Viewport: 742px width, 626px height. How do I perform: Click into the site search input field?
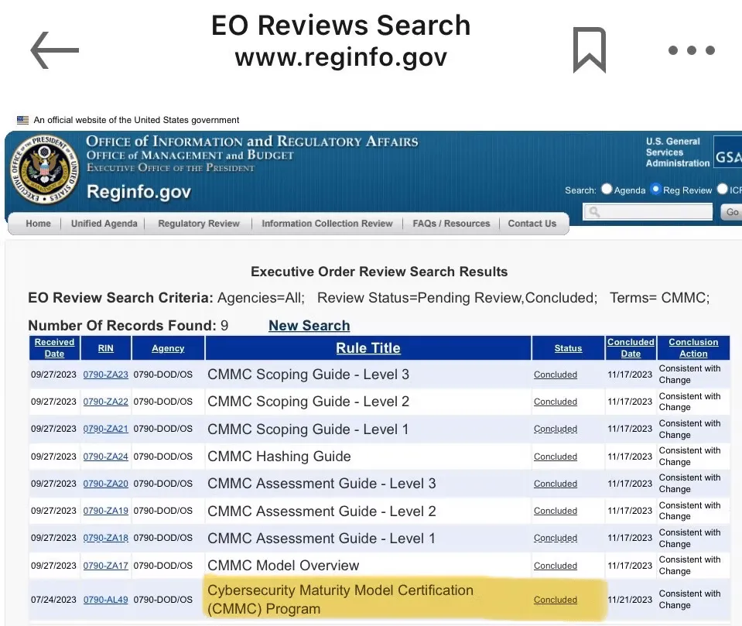pyautogui.click(x=648, y=212)
